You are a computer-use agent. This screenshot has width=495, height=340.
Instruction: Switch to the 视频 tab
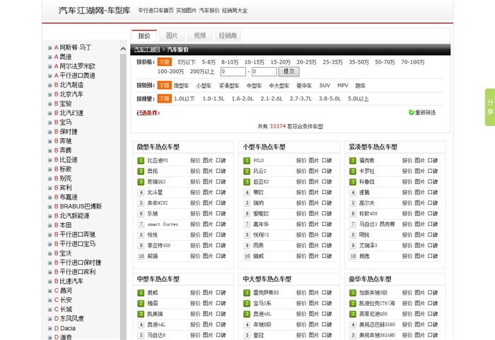(199, 35)
